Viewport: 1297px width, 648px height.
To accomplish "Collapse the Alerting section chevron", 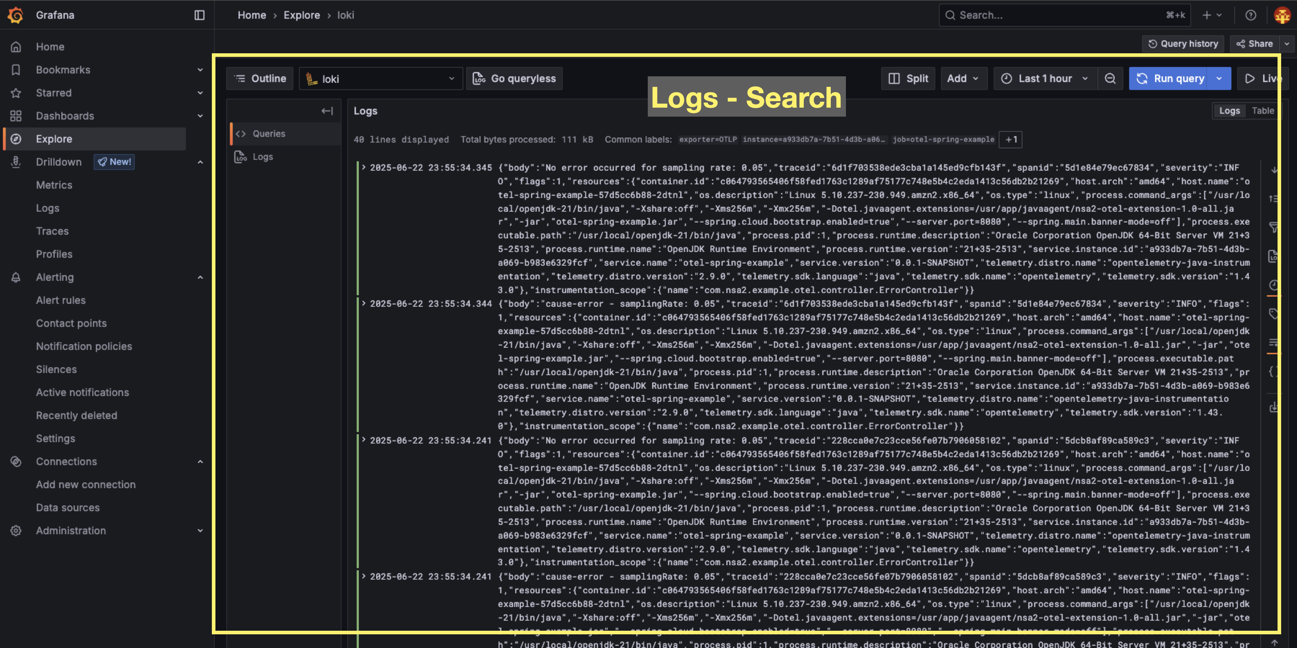I will point(200,277).
